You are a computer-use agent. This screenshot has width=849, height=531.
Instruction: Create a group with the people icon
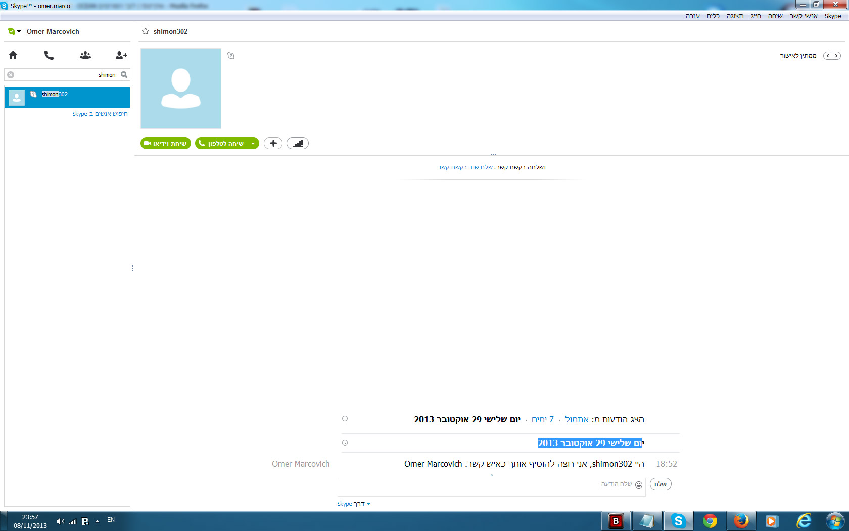pyautogui.click(x=85, y=55)
